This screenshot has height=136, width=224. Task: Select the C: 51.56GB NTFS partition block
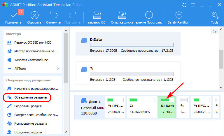pyautogui.click(x=142, y=107)
